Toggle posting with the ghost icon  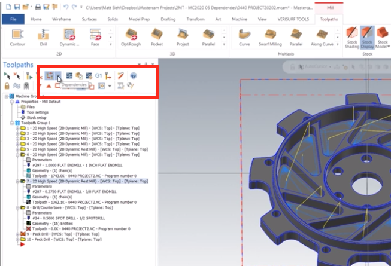[x=26, y=86]
